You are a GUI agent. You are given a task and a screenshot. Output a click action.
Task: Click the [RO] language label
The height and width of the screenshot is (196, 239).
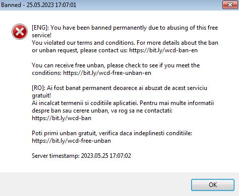[x=39, y=88]
